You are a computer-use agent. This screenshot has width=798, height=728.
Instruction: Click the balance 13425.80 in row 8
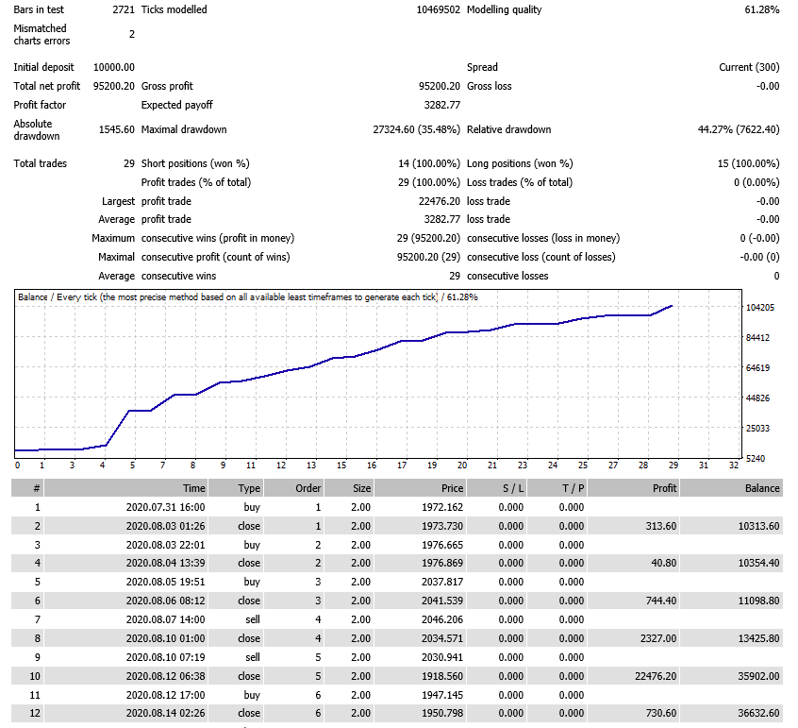click(x=758, y=638)
